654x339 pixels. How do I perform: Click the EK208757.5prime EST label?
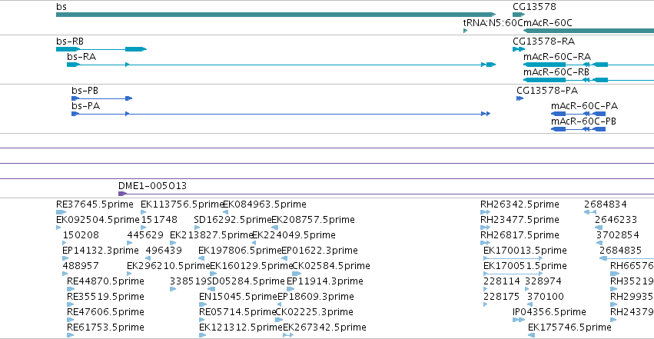point(314,220)
